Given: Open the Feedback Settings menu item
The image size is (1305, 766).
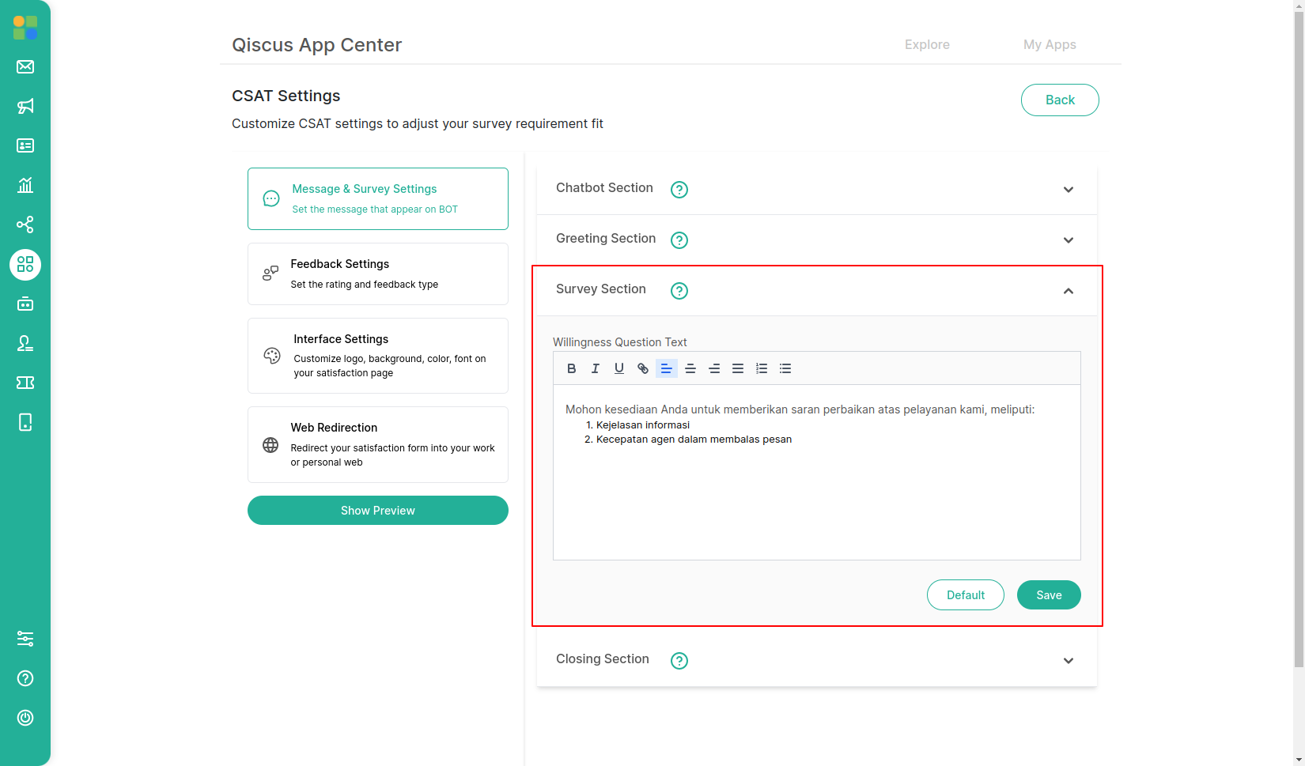Looking at the screenshot, I should pos(378,274).
